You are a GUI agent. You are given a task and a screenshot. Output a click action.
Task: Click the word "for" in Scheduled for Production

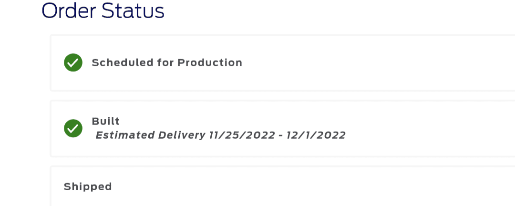point(165,62)
